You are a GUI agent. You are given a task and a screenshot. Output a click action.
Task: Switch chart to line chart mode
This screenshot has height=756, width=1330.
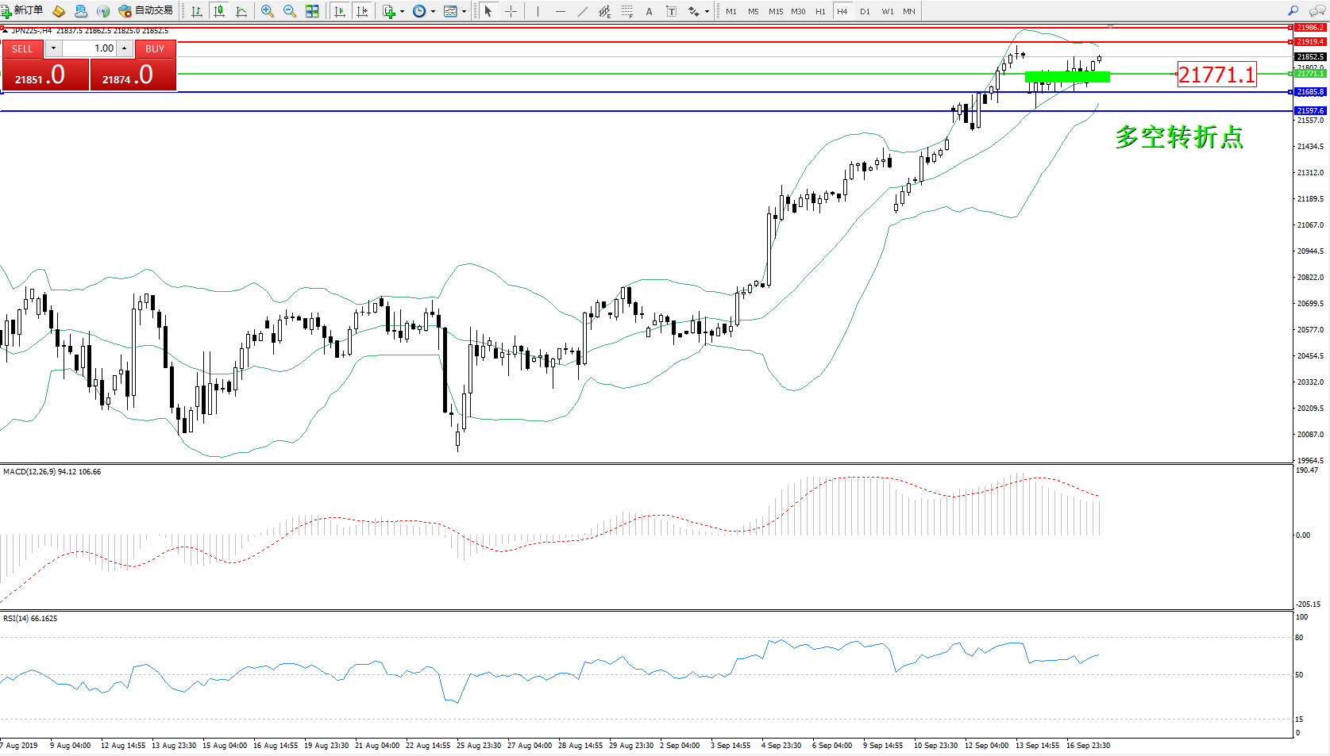[241, 11]
